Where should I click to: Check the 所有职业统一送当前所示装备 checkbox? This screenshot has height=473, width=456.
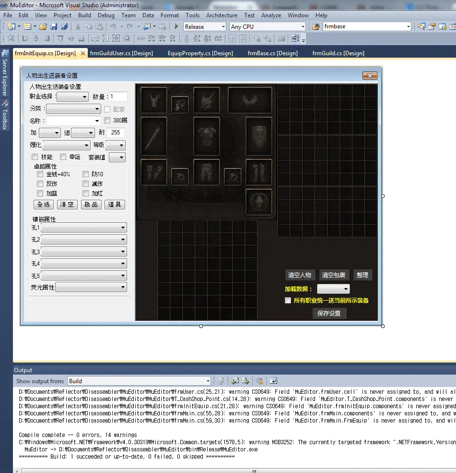(x=288, y=301)
